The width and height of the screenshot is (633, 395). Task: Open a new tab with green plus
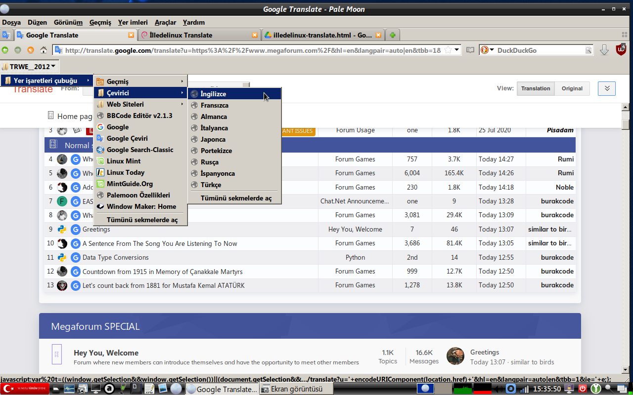pos(393,35)
